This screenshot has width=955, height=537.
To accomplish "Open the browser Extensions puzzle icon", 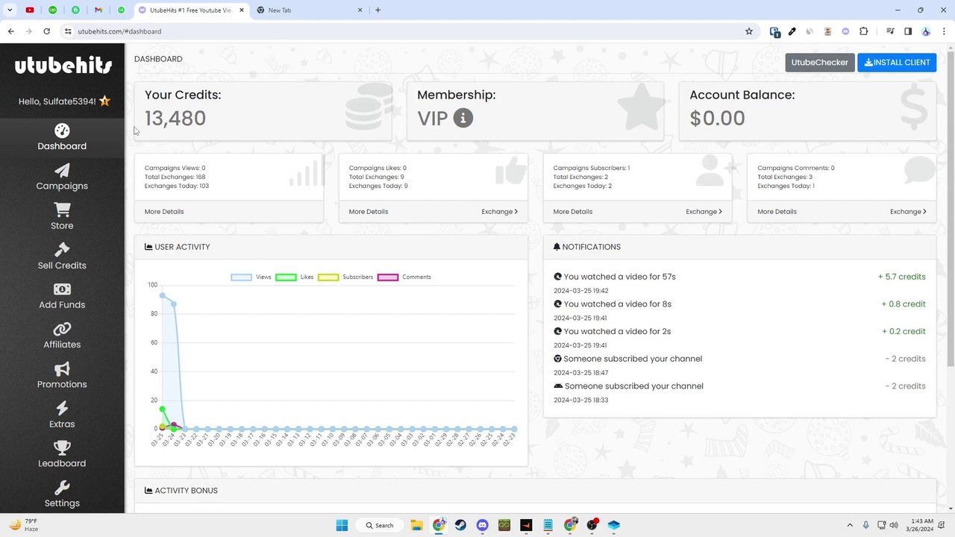I will click(864, 31).
